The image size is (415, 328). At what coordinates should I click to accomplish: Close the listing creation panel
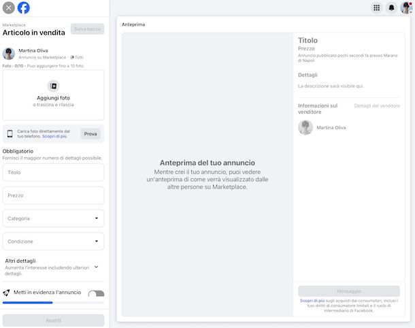8,8
